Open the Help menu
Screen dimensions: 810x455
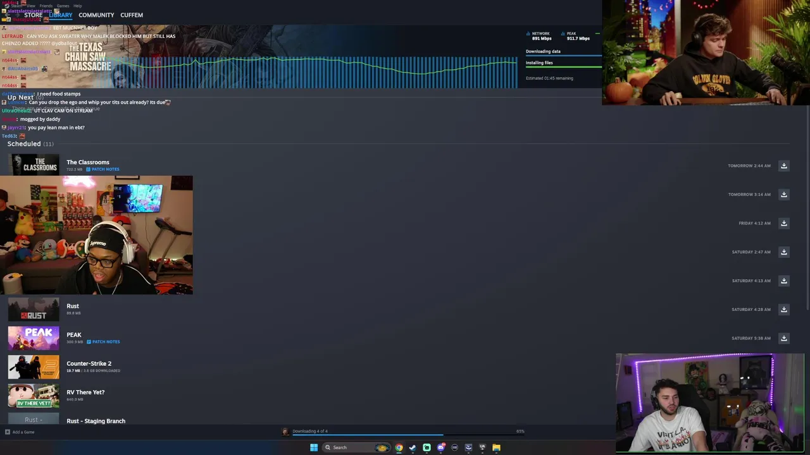(x=77, y=6)
